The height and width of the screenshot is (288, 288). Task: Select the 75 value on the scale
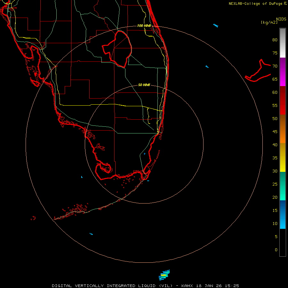point(275,53)
